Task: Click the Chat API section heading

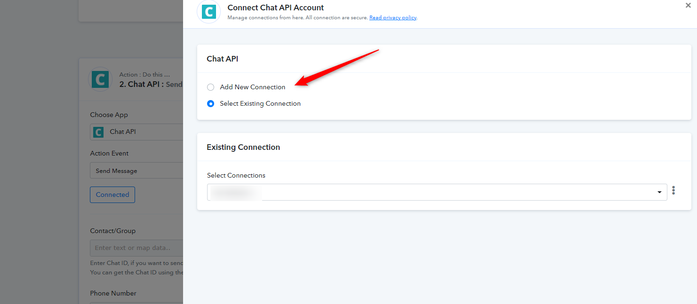Action: coord(222,59)
